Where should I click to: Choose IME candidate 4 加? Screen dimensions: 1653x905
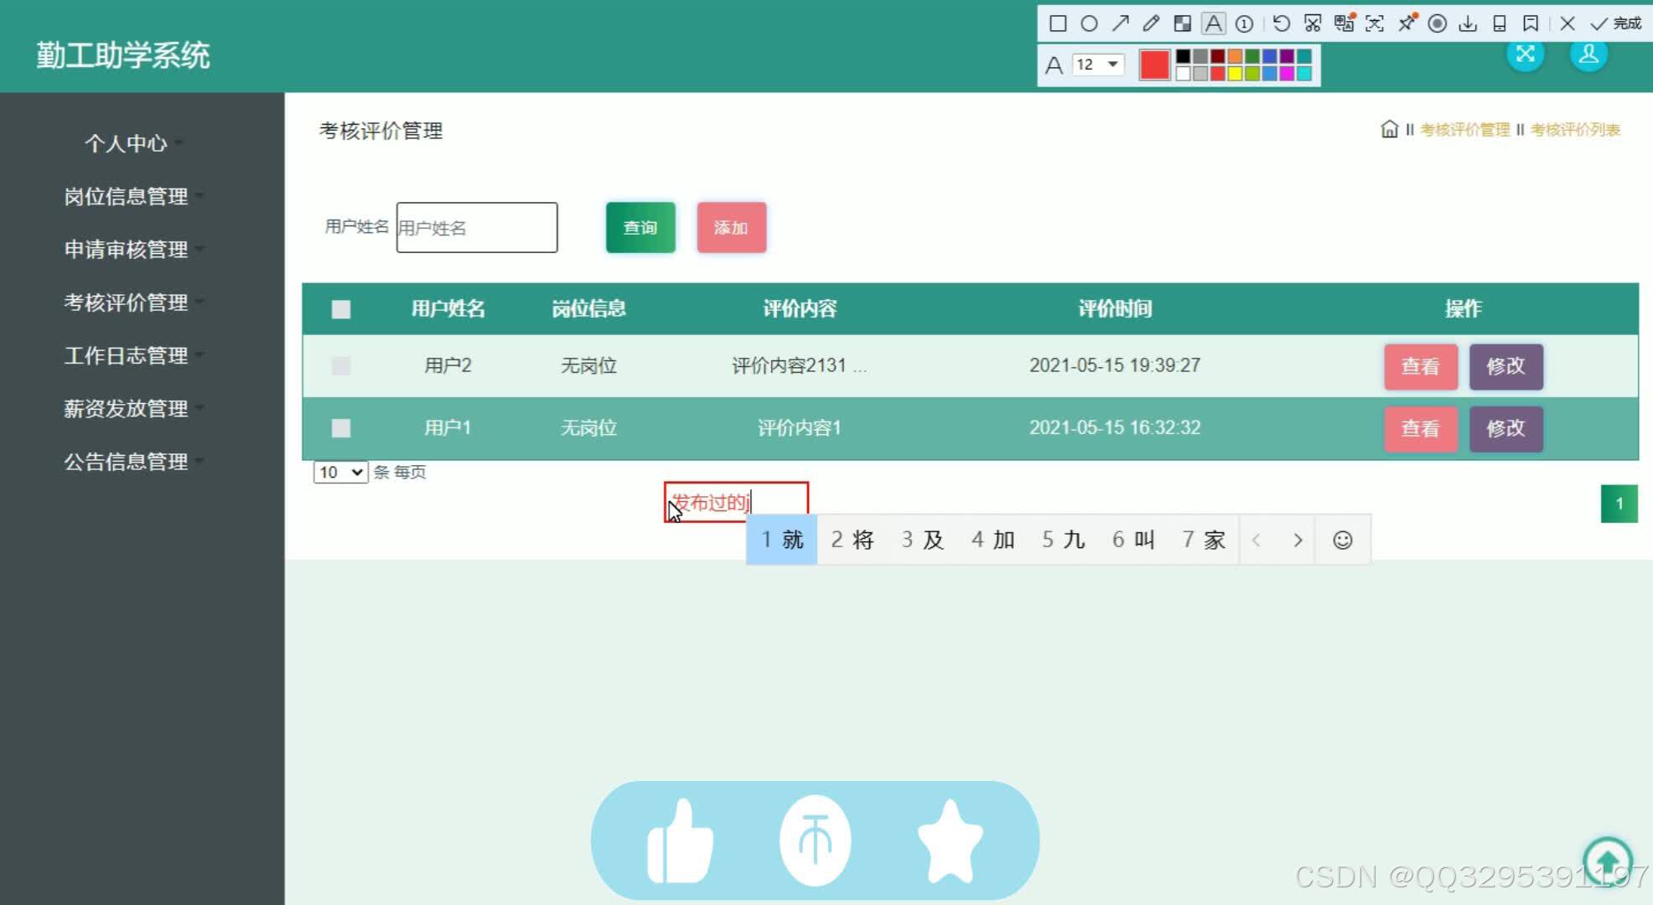point(993,540)
